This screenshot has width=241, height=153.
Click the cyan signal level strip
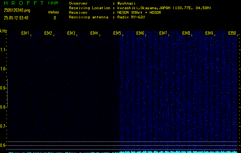click(123, 152)
